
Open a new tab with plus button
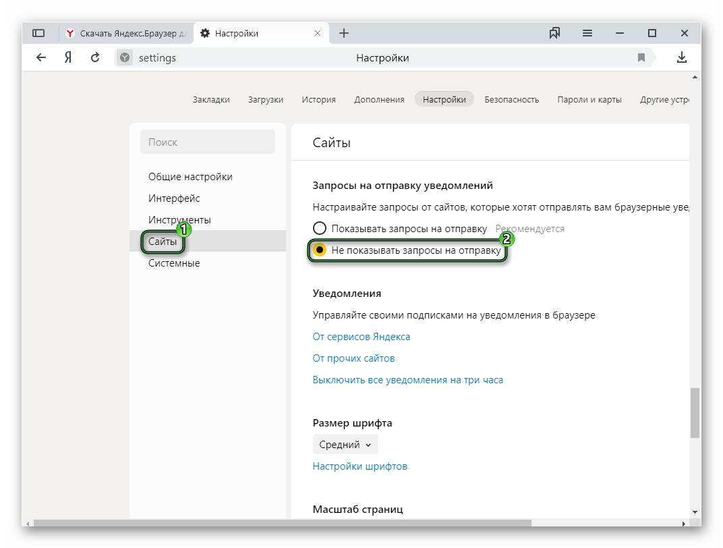(344, 33)
